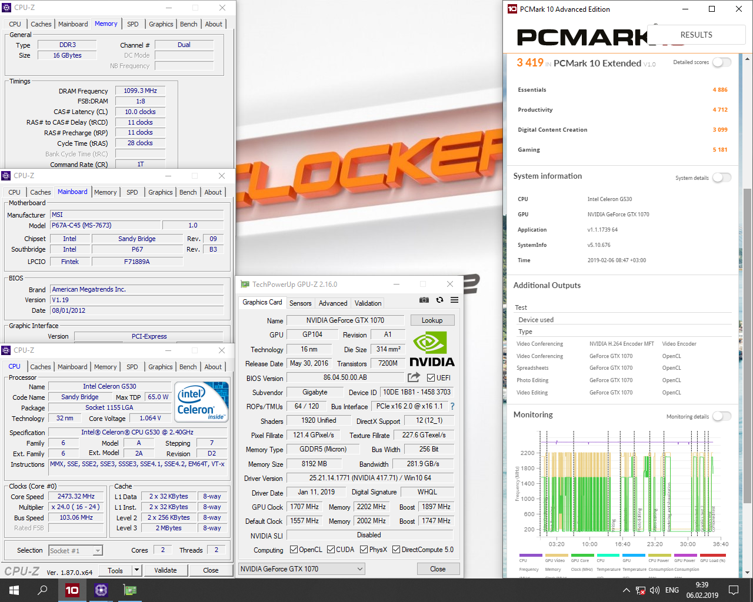The width and height of the screenshot is (753, 602).
Task: Click the Bus Interface question mark icon
Action: [452, 406]
